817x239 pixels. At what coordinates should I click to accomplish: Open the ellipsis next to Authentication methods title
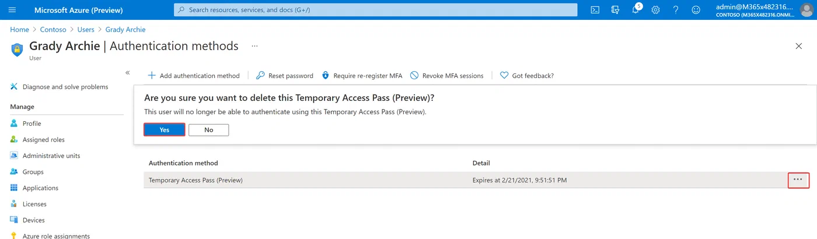point(254,45)
